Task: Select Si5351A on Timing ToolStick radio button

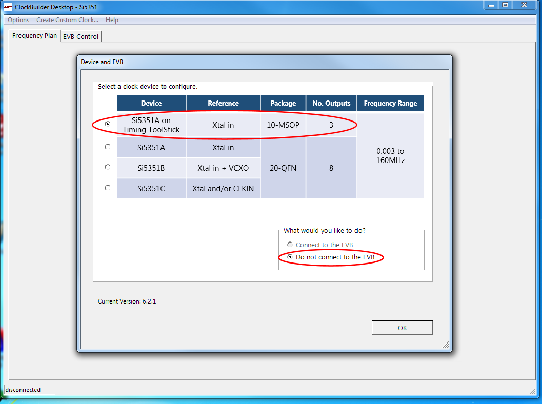Action: [x=107, y=124]
